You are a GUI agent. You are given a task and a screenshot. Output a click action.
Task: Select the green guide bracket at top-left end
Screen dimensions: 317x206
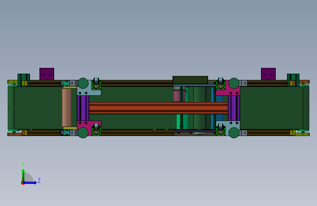click(24, 80)
